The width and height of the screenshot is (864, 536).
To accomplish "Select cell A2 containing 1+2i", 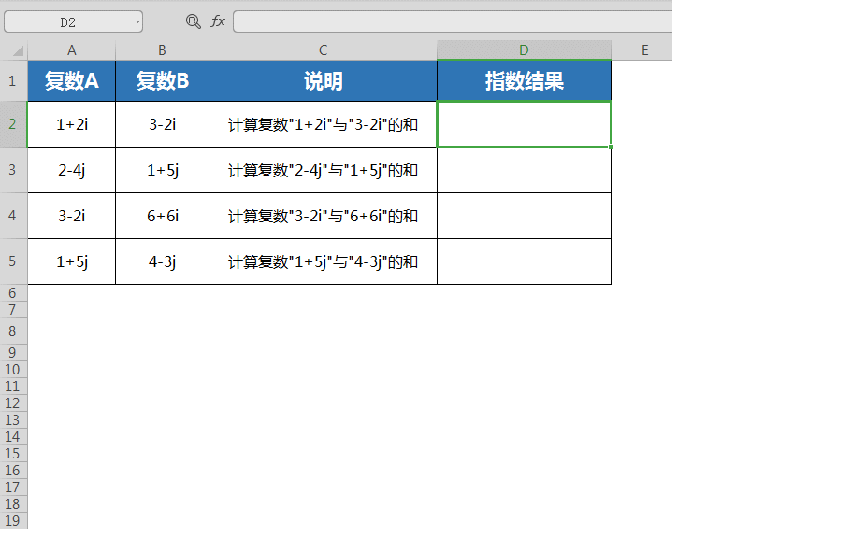I will click(x=72, y=124).
